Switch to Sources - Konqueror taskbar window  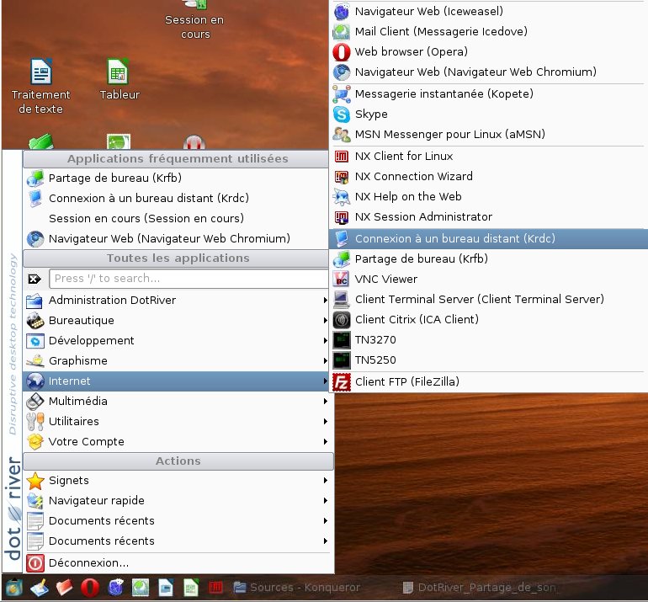tap(297, 588)
